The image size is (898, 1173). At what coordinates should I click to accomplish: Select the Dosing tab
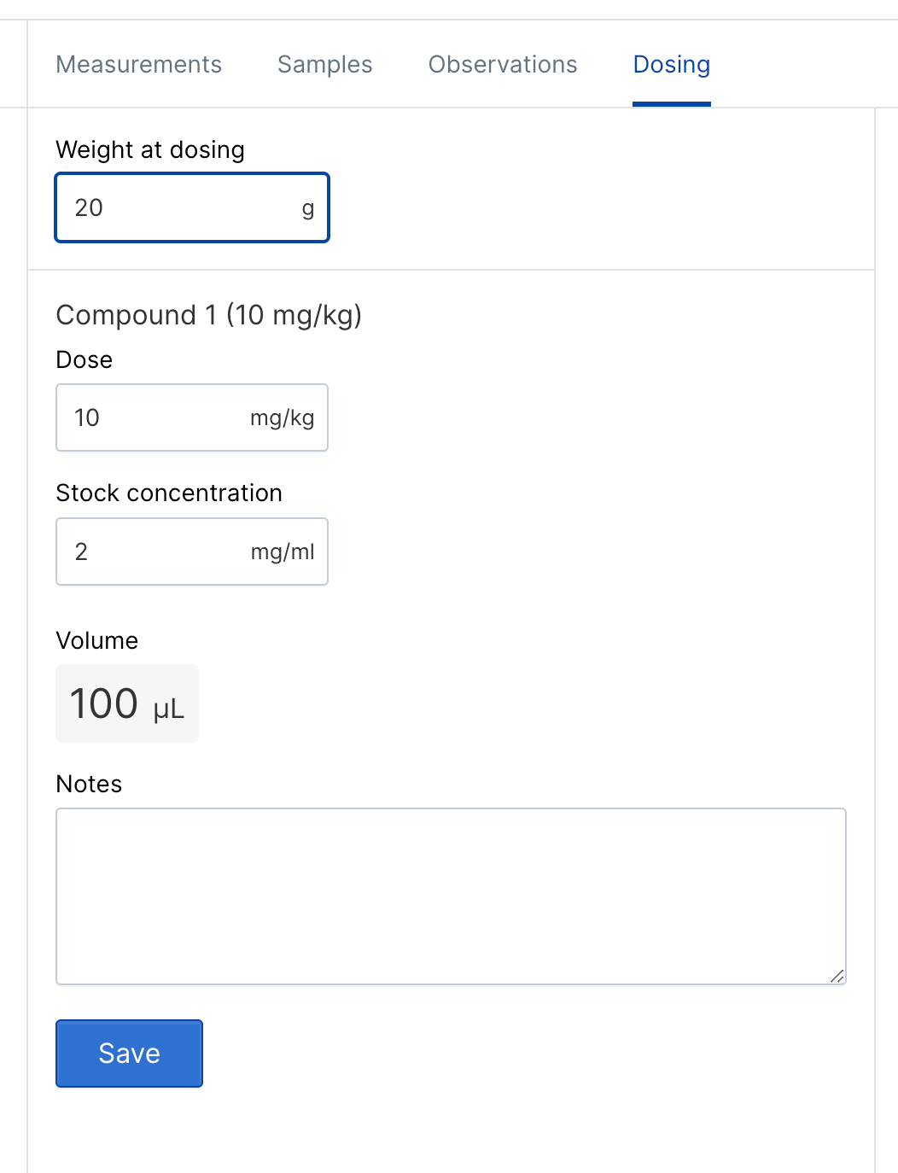tap(672, 65)
